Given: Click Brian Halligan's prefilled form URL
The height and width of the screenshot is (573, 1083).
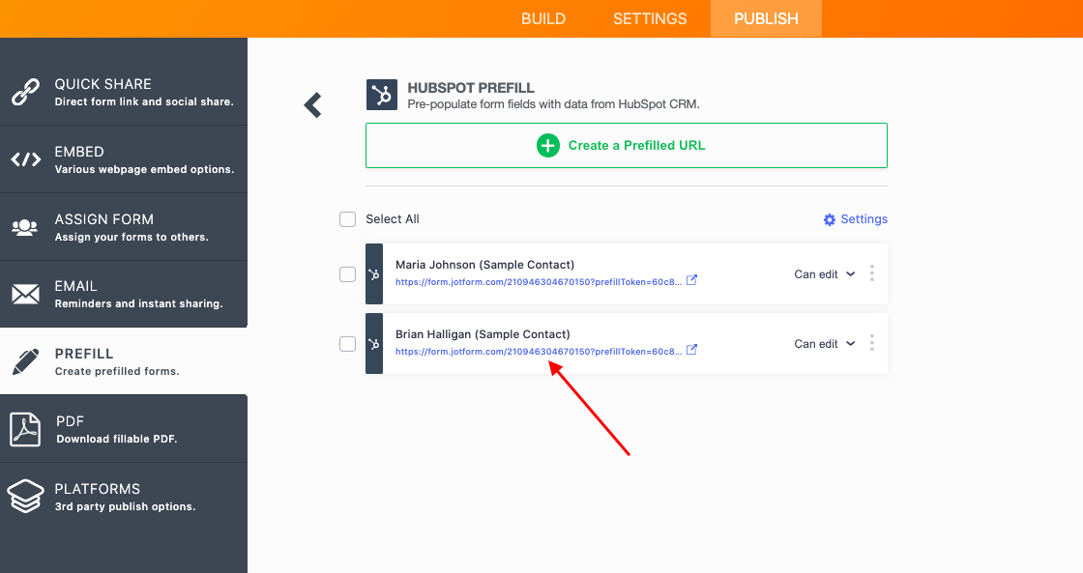Looking at the screenshot, I should (x=539, y=352).
